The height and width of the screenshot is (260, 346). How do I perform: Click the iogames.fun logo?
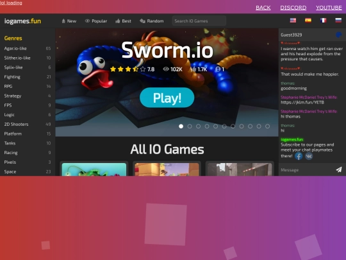[22, 21]
